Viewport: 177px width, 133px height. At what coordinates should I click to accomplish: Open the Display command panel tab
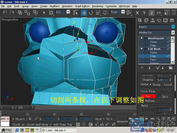click(165, 20)
